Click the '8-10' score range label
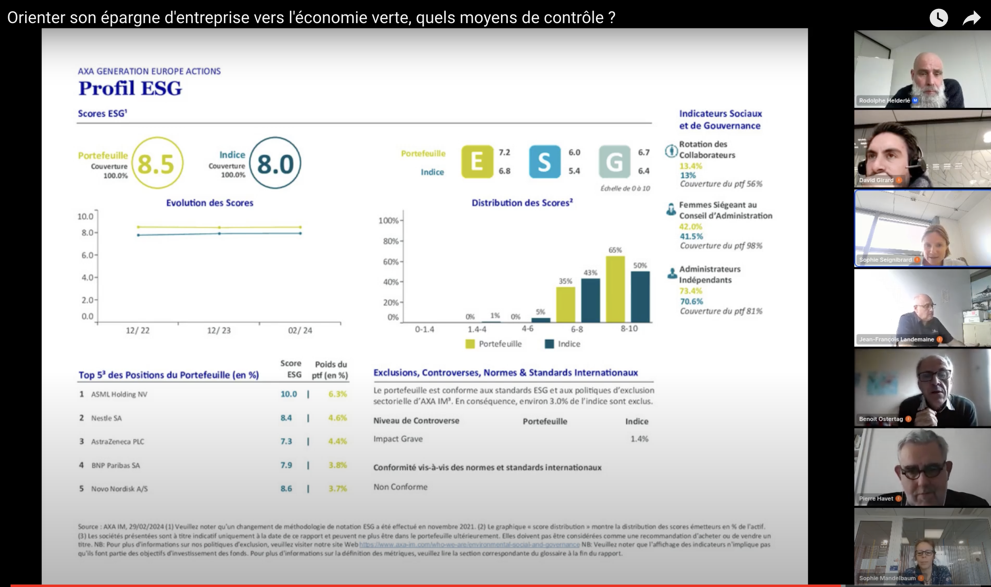The height and width of the screenshot is (587, 991). (629, 329)
